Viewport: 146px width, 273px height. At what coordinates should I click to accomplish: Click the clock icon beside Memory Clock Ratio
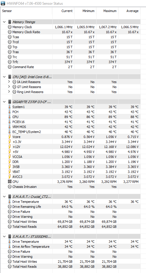click(x=10, y=32)
